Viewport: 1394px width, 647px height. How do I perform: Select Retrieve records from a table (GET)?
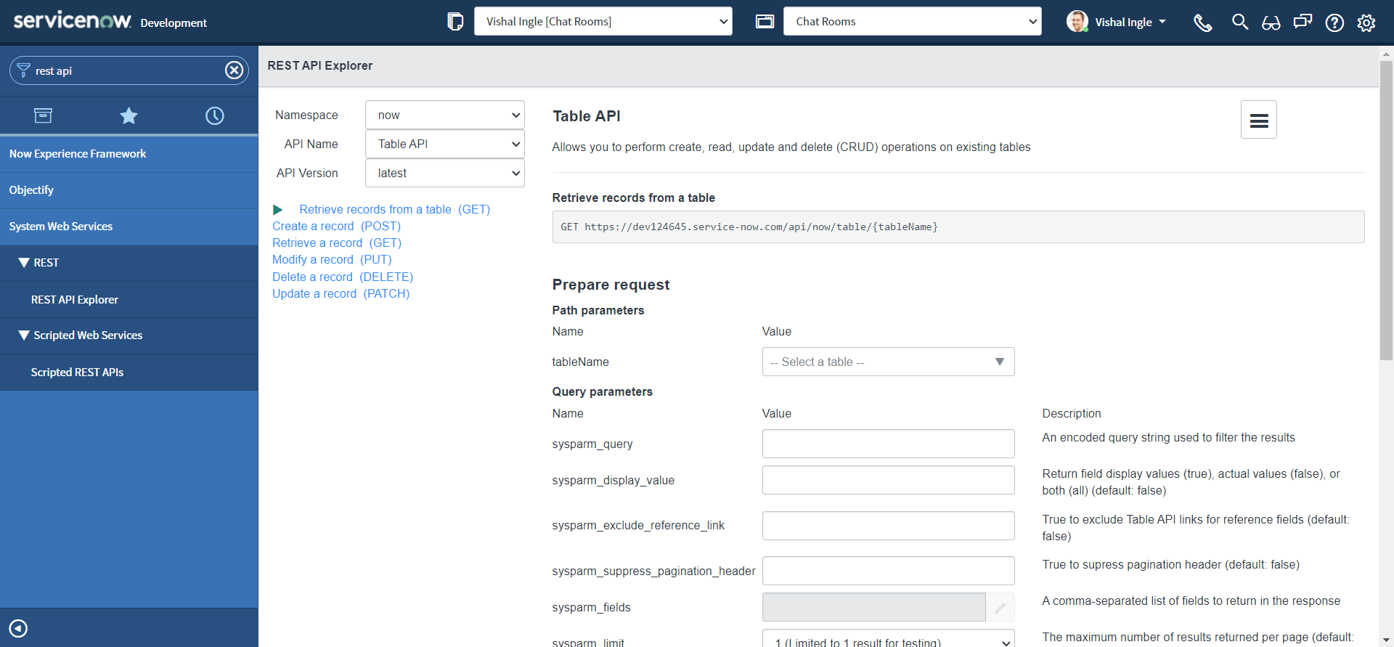coord(394,209)
